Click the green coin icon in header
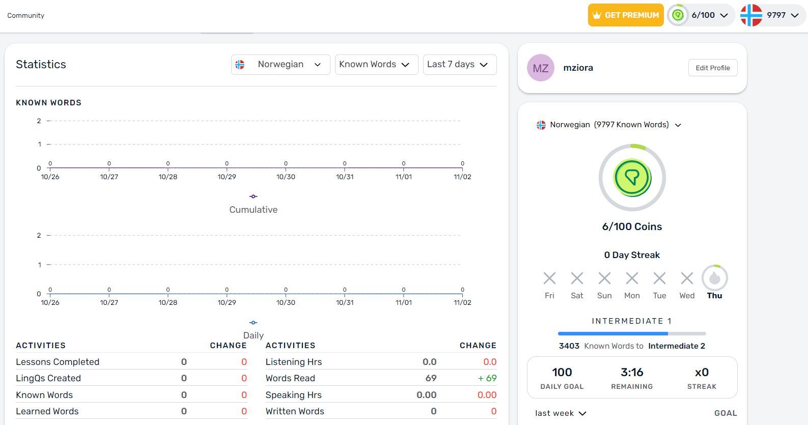The image size is (808, 425). point(678,15)
